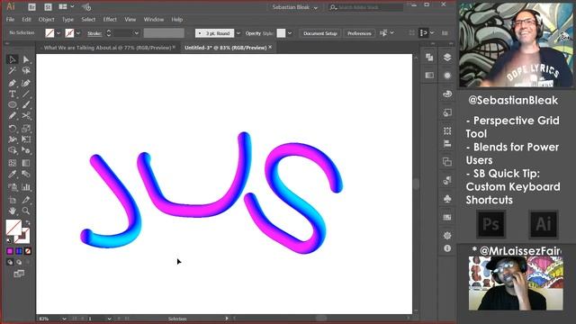Open the info circle panel icon

click(447, 248)
